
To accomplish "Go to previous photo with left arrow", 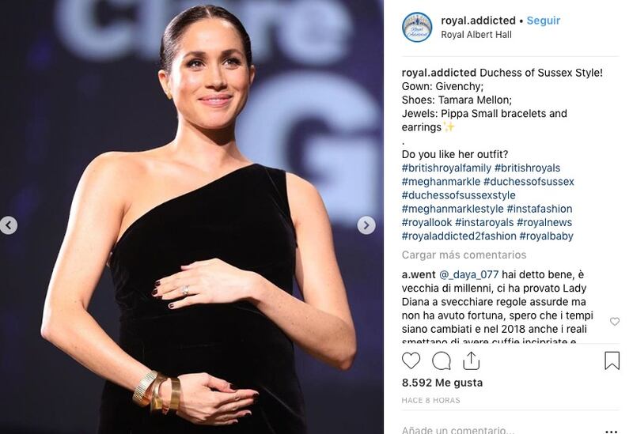I will (x=8, y=225).
